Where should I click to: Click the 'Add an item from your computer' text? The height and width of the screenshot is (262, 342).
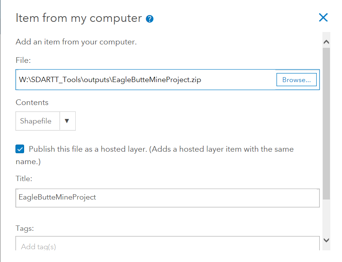point(76,42)
